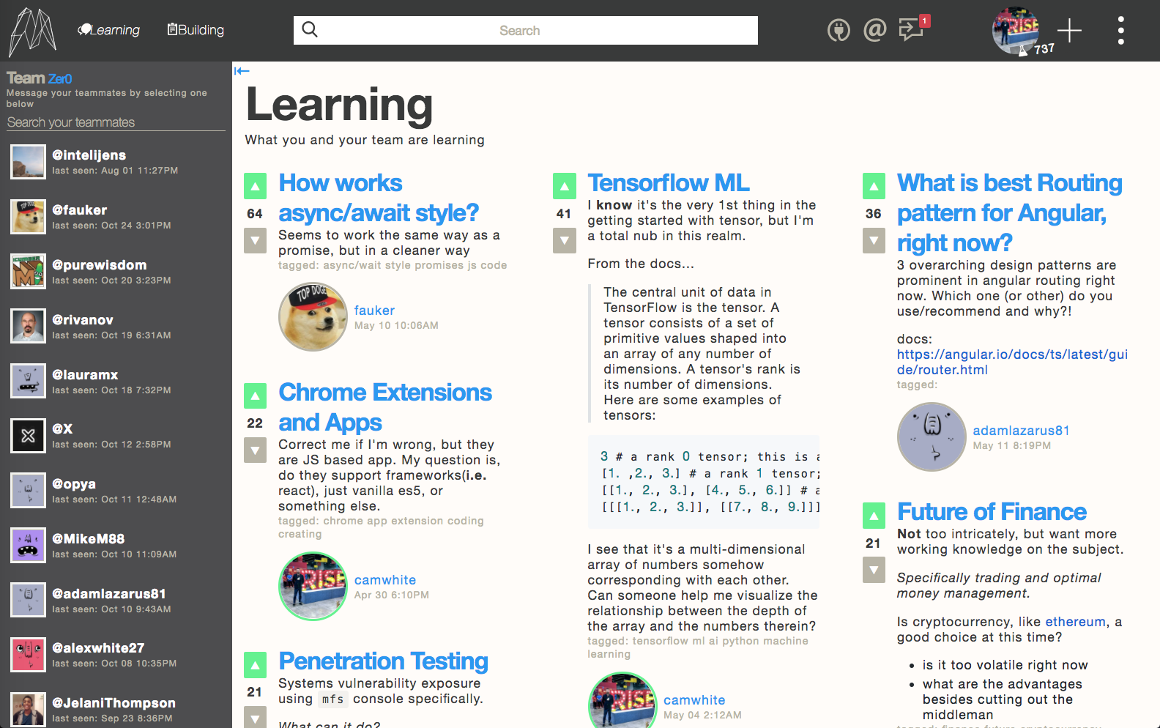
Task: Click the magnifying glass search icon
Action: [x=310, y=30]
